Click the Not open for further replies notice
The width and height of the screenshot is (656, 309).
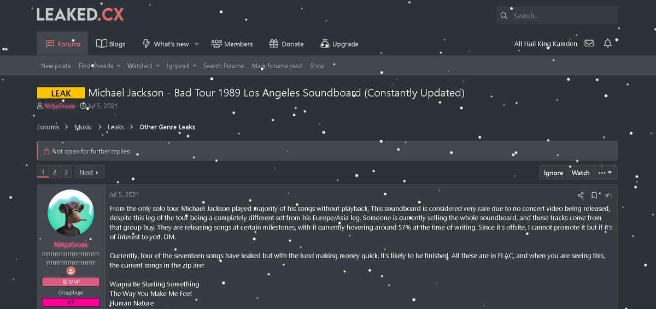327,151
